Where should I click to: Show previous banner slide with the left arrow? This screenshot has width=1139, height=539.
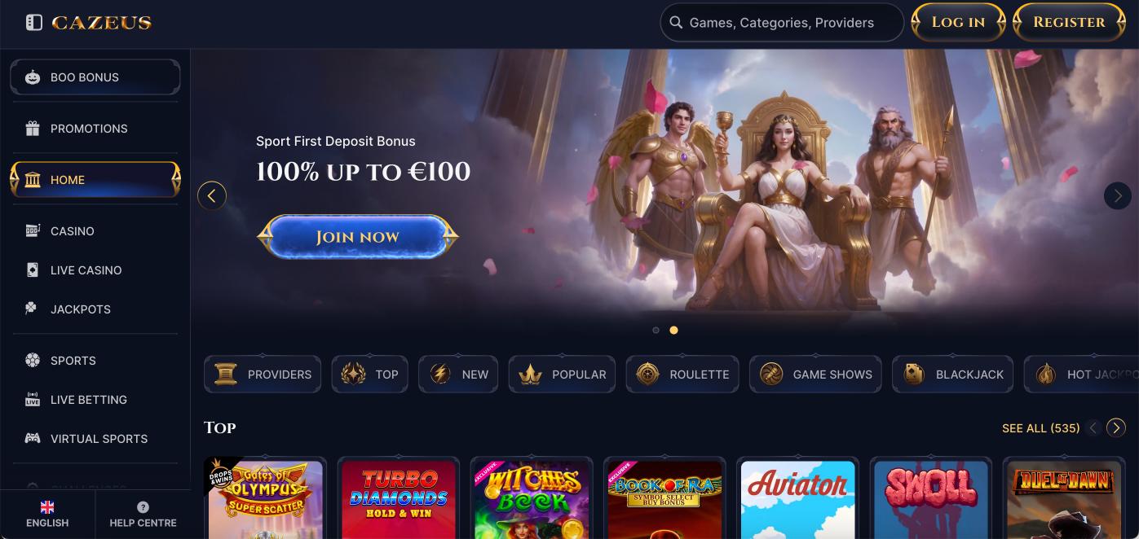click(212, 195)
